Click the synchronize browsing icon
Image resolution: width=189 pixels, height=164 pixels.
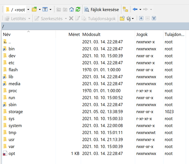(x=125, y=9)
